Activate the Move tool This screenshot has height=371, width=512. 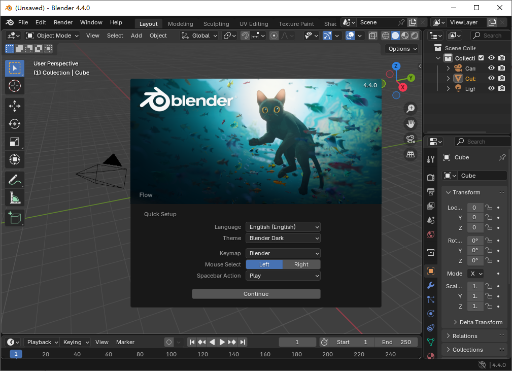(x=15, y=106)
